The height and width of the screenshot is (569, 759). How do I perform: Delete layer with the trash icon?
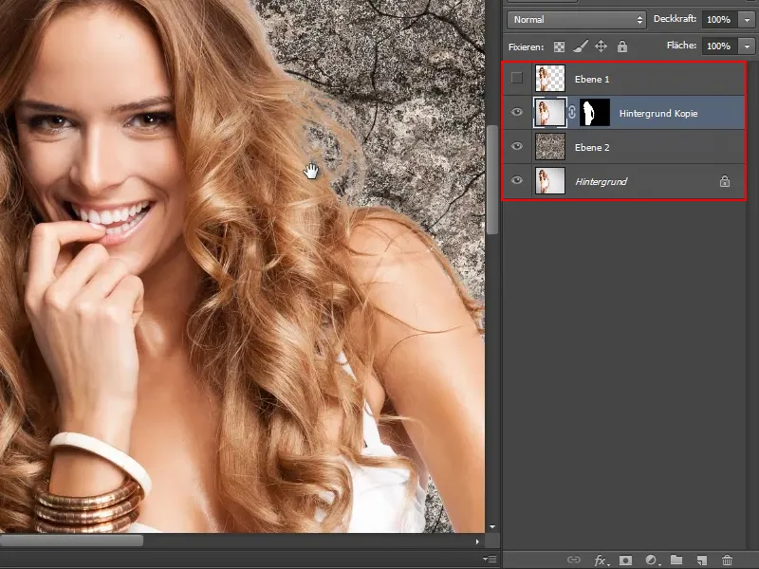728,560
